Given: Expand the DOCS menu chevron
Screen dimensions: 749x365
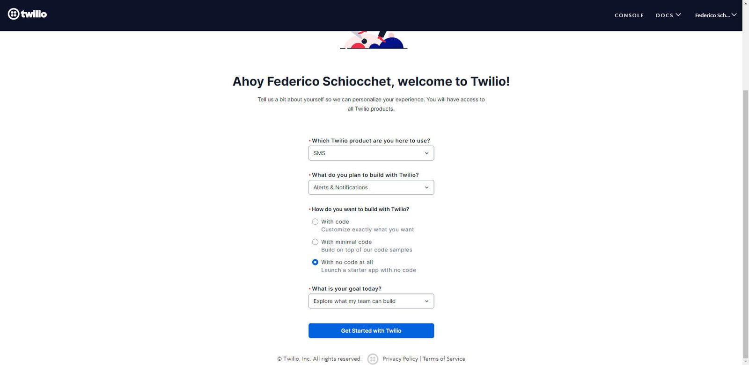Looking at the screenshot, I should [678, 15].
